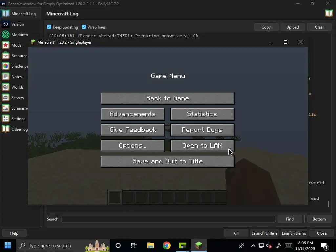
Task: Click Open to LAN button
Action: (202, 146)
